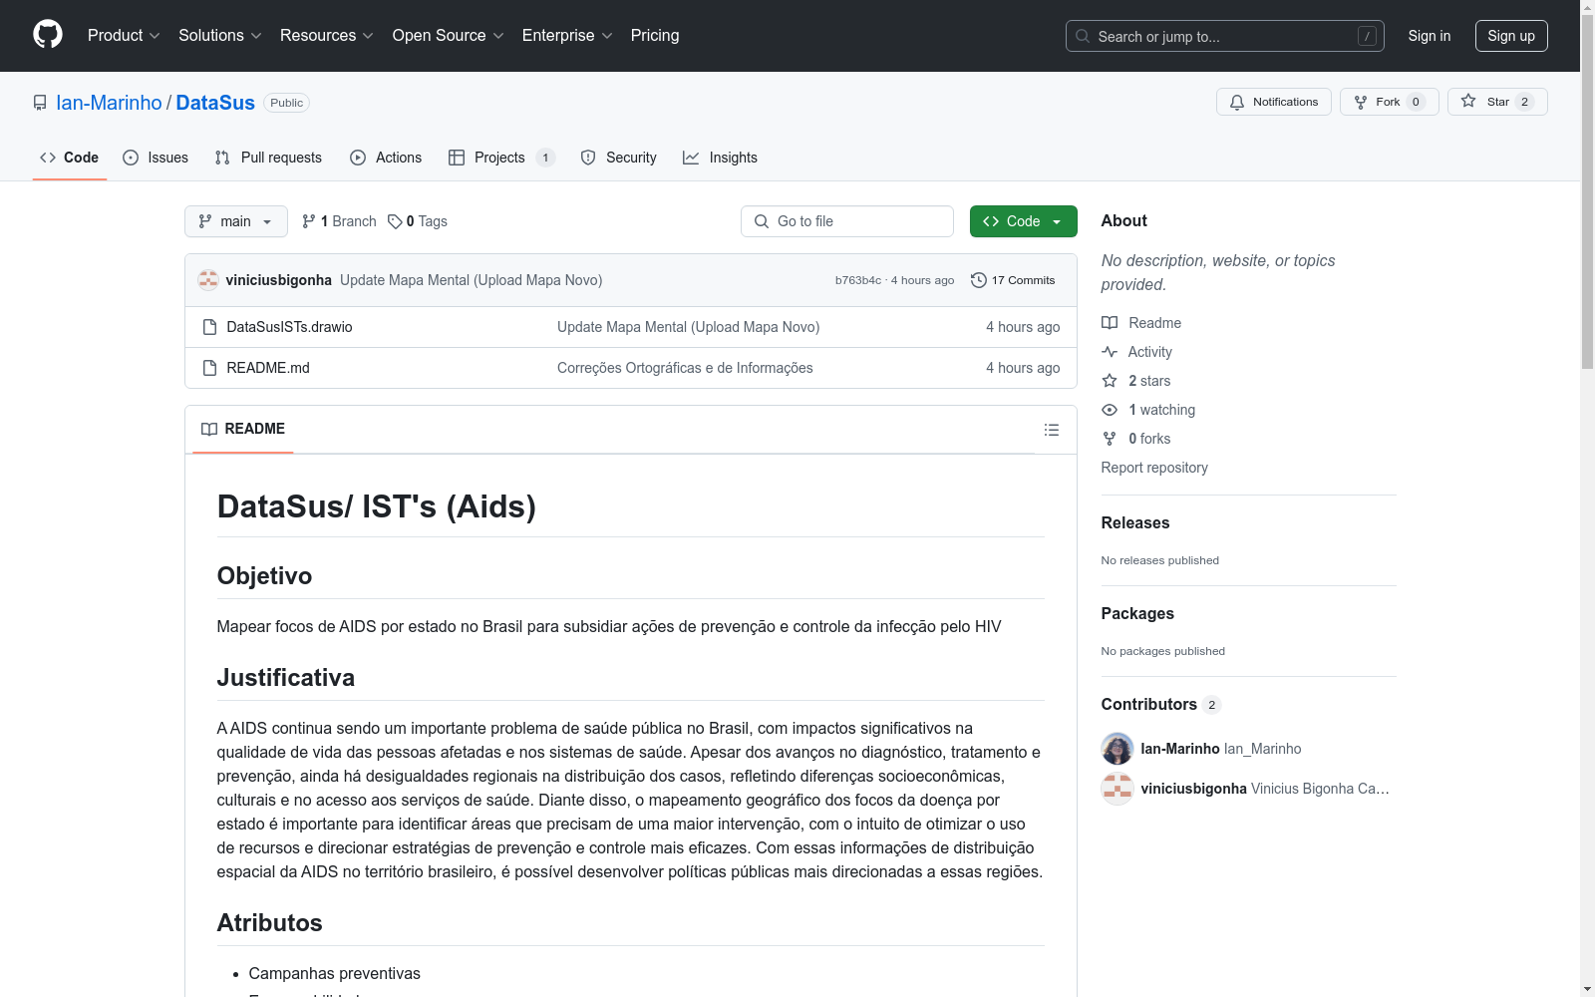
Task: Focus the Search or jump to box
Action: [1225, 36]
